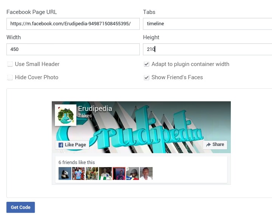Enable the Use Small Header checkbox
This screenshot has width=272, height=215.
click(x=10, y=64)
